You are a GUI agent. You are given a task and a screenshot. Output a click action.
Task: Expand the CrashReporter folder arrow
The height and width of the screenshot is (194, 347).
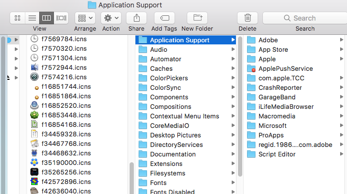pyautogui.click(x=342, y=87)
